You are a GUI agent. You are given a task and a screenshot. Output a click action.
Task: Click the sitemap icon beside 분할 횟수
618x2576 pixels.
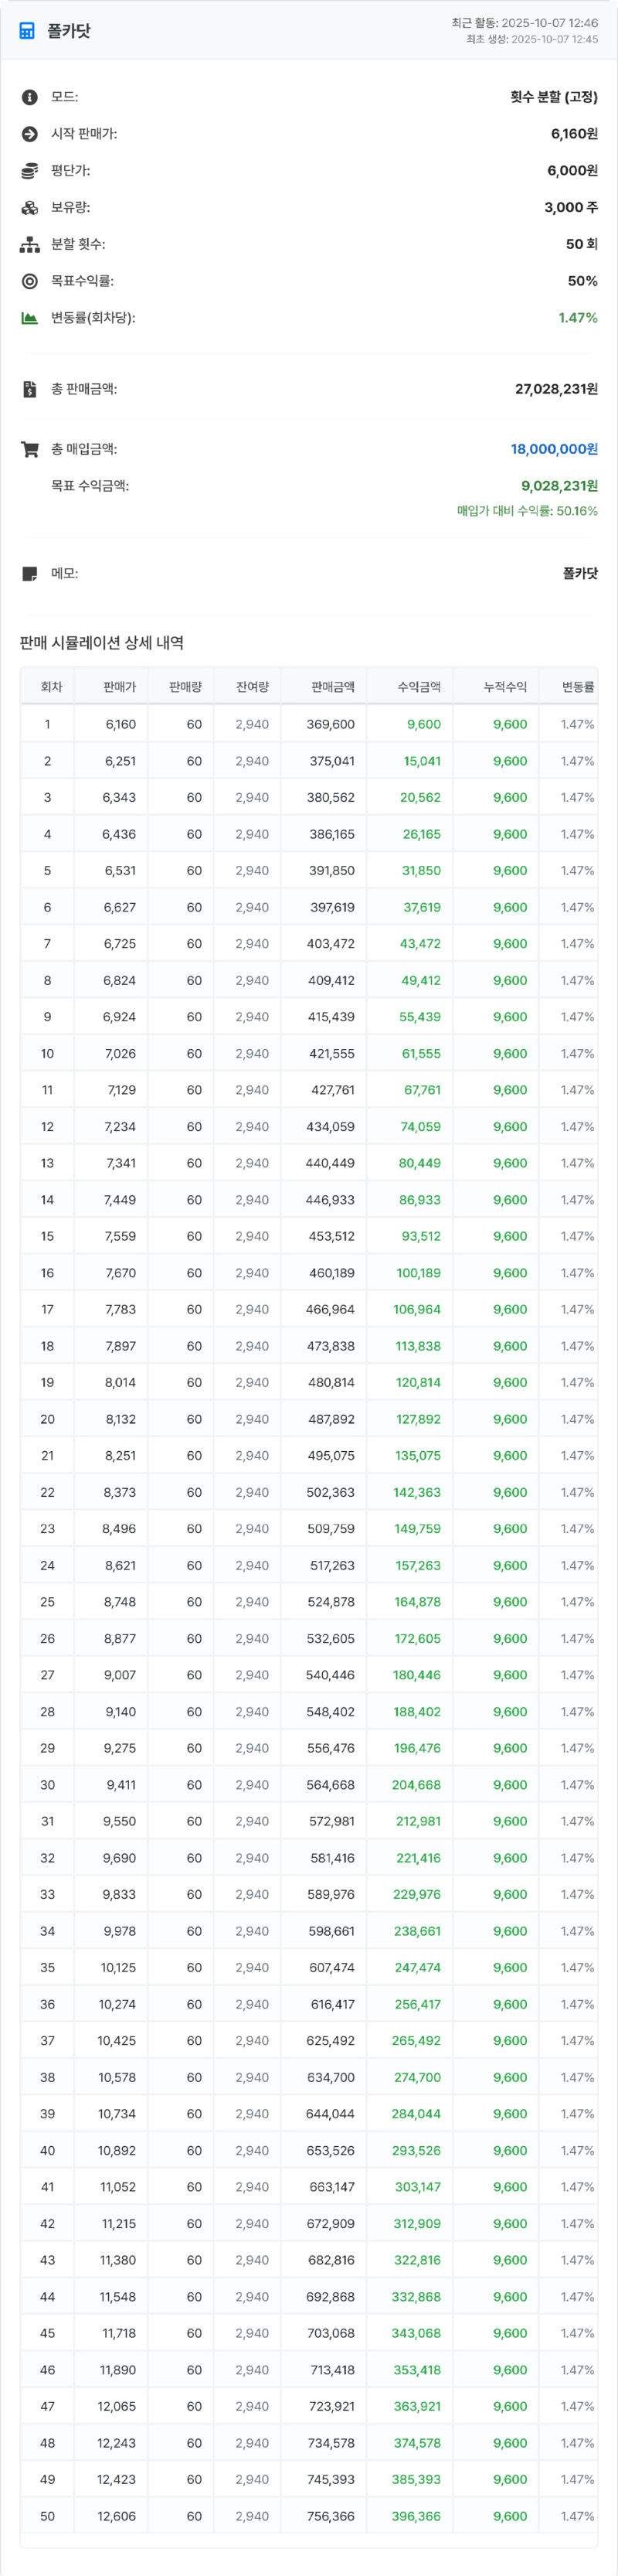[x=30, y=245]
